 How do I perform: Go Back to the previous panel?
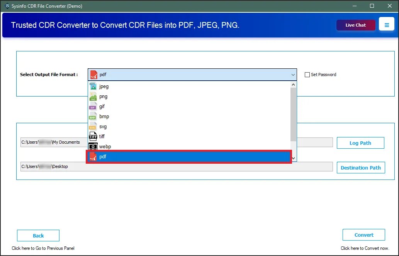(38, 236)
